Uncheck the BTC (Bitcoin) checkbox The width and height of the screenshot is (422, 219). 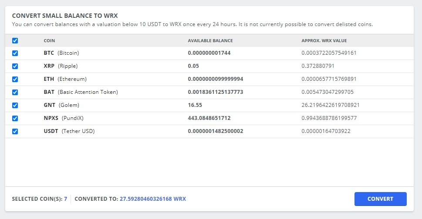point(15,53)
